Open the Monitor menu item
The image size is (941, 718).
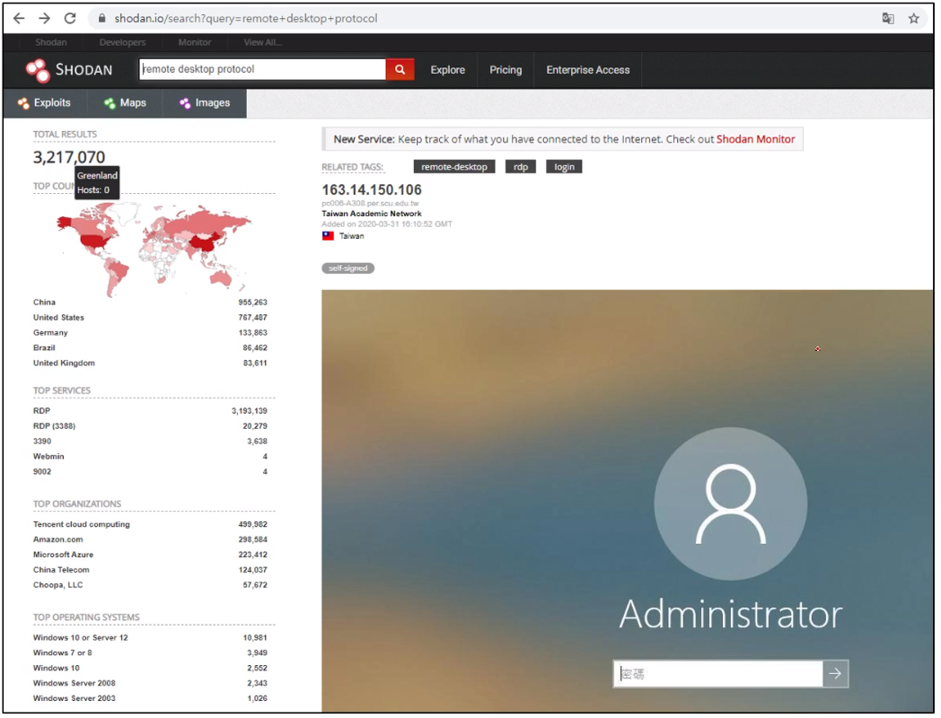(x=195, y=42)
